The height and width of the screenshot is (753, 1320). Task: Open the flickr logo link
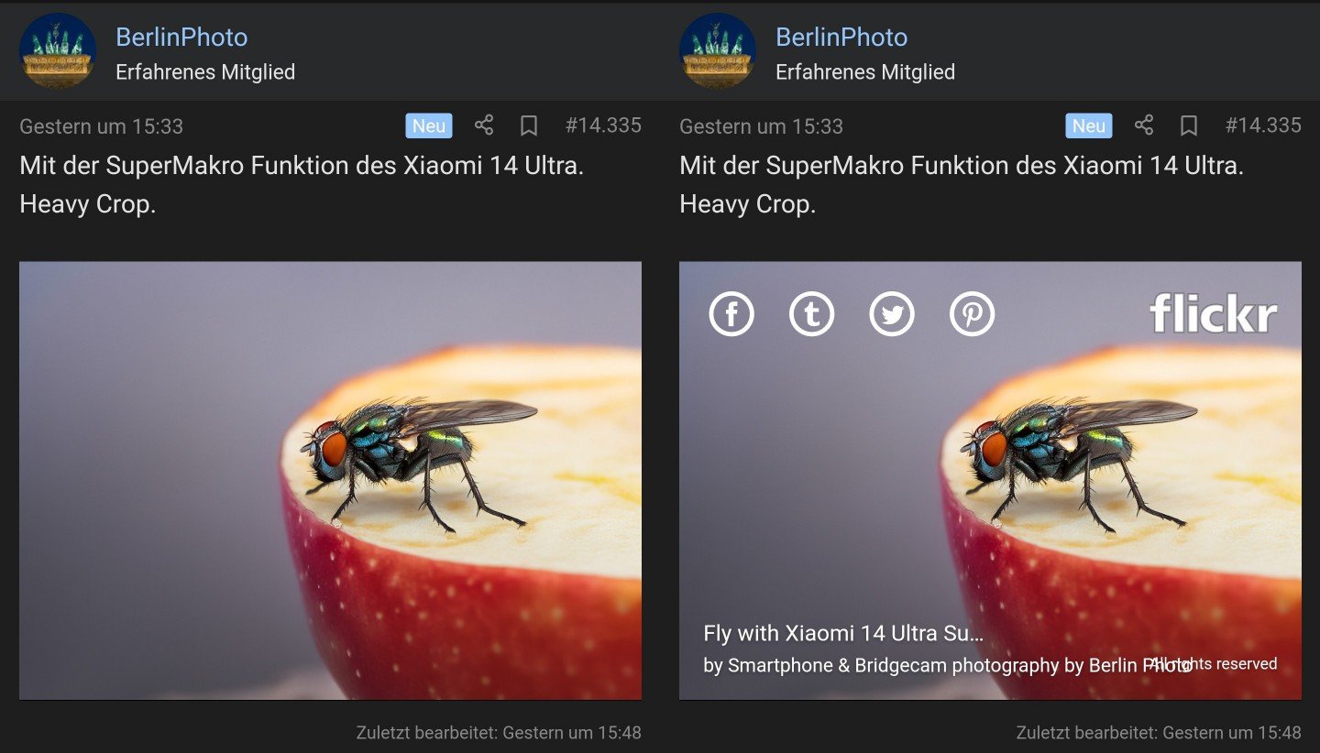point(1213,313)
